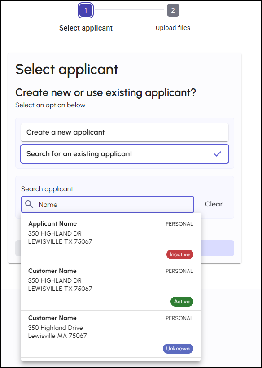Click the magnifying glass search icon
Screen dimensions: 262x368
29,204
